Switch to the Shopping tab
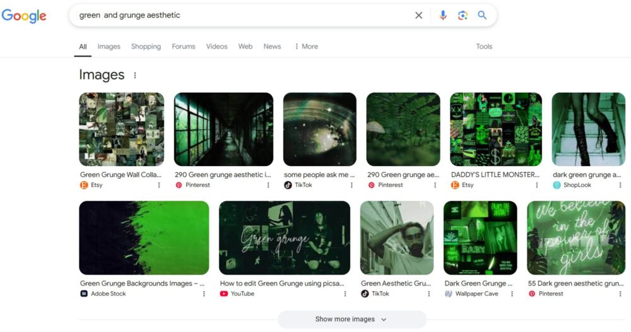The width and height of the screenshot is (631, 332). tap(146, 46)
